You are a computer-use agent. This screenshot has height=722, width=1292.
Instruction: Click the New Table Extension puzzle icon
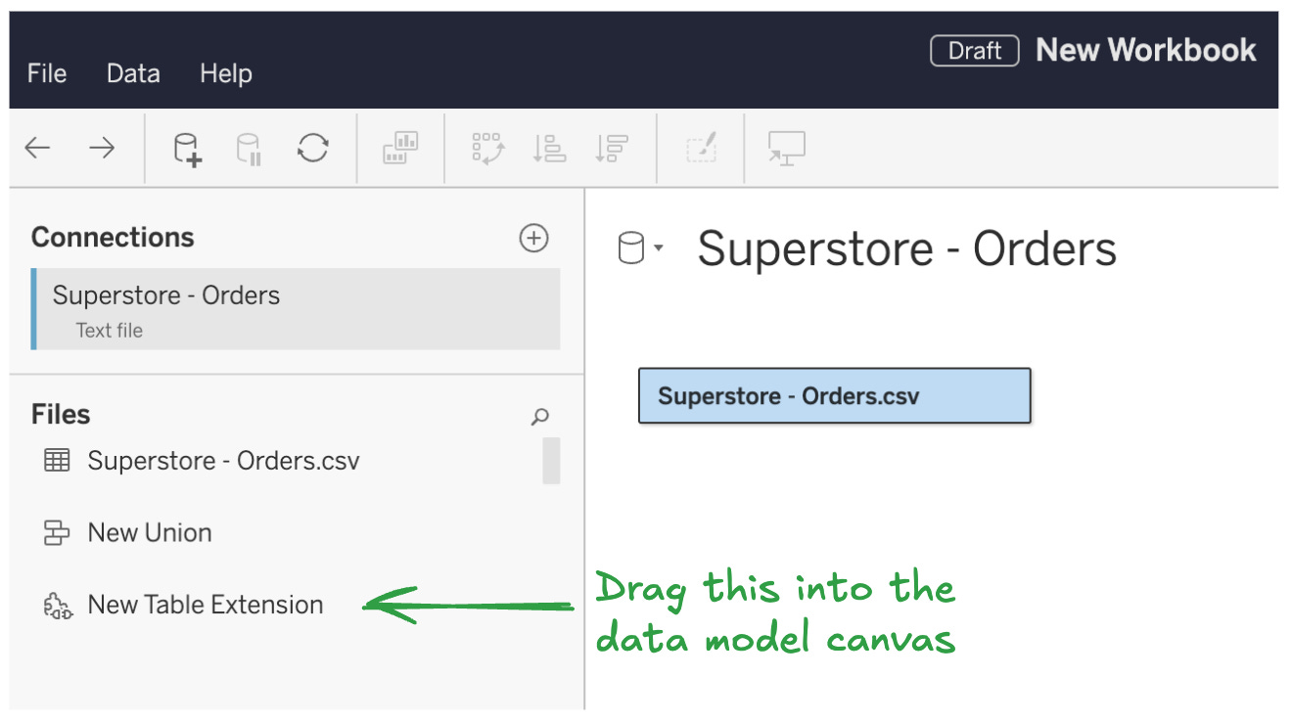coord(58,607)
